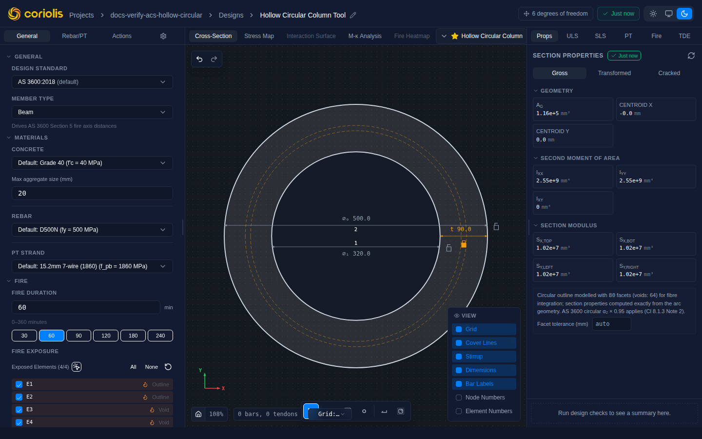Open the Design Standard dropdown
The image size is (702, 439).
(92, 82)
